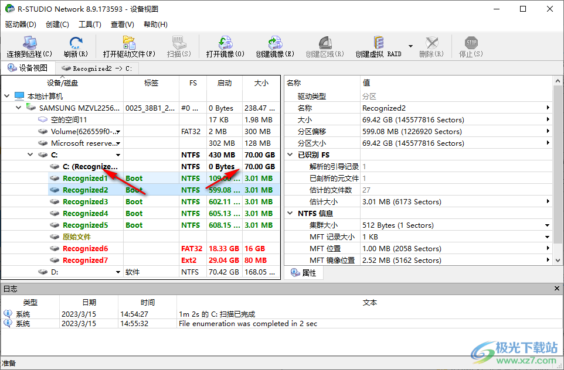
Task: Open the MFT 记录大小 value dropdown
Action: (548, 237)
